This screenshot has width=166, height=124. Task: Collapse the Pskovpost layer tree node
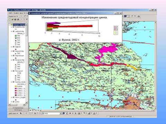click(x=12, y=71)
